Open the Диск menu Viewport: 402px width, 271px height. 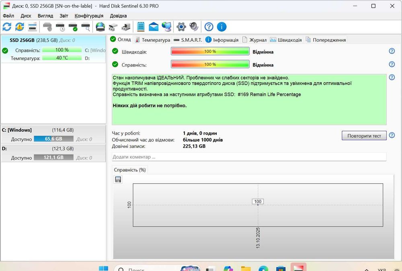[26, 16]
